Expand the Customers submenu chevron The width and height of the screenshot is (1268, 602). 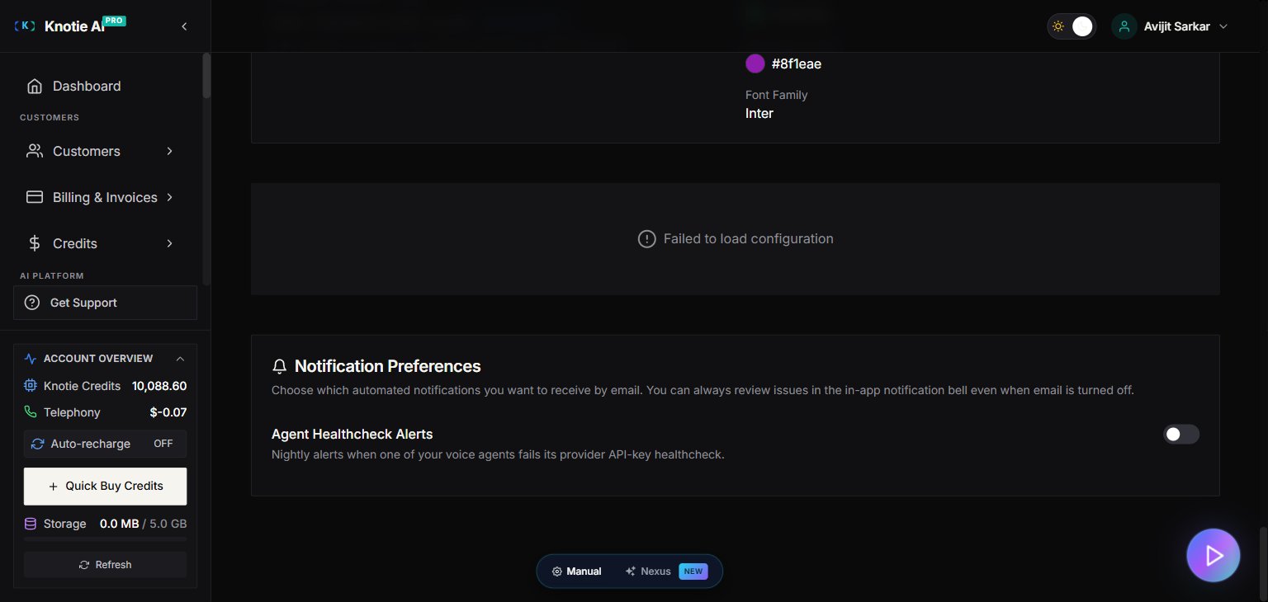[x=169, y=151]
